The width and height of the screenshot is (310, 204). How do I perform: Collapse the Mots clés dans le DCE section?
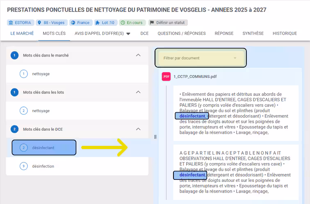[x=138, y=129]
